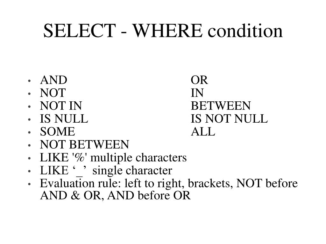
Task: Click the LIKE '%' multiple characters line
Action: pos(113,158)
